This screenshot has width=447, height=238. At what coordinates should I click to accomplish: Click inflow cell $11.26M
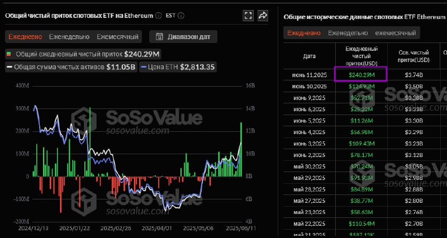(x=362, y=121)
